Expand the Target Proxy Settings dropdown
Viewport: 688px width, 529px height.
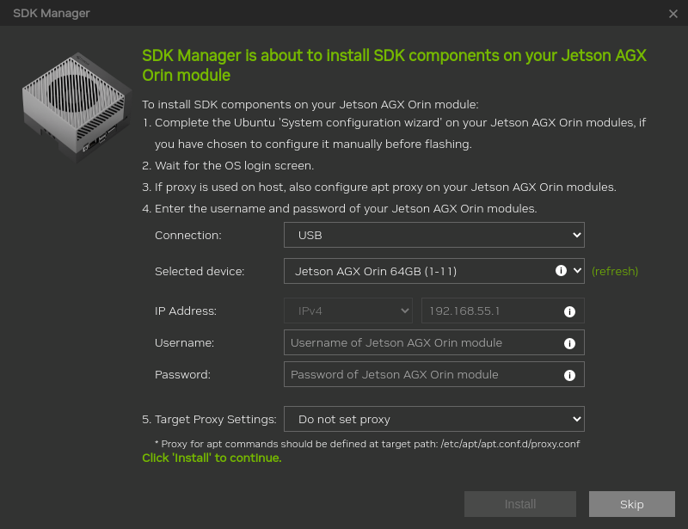433,419
